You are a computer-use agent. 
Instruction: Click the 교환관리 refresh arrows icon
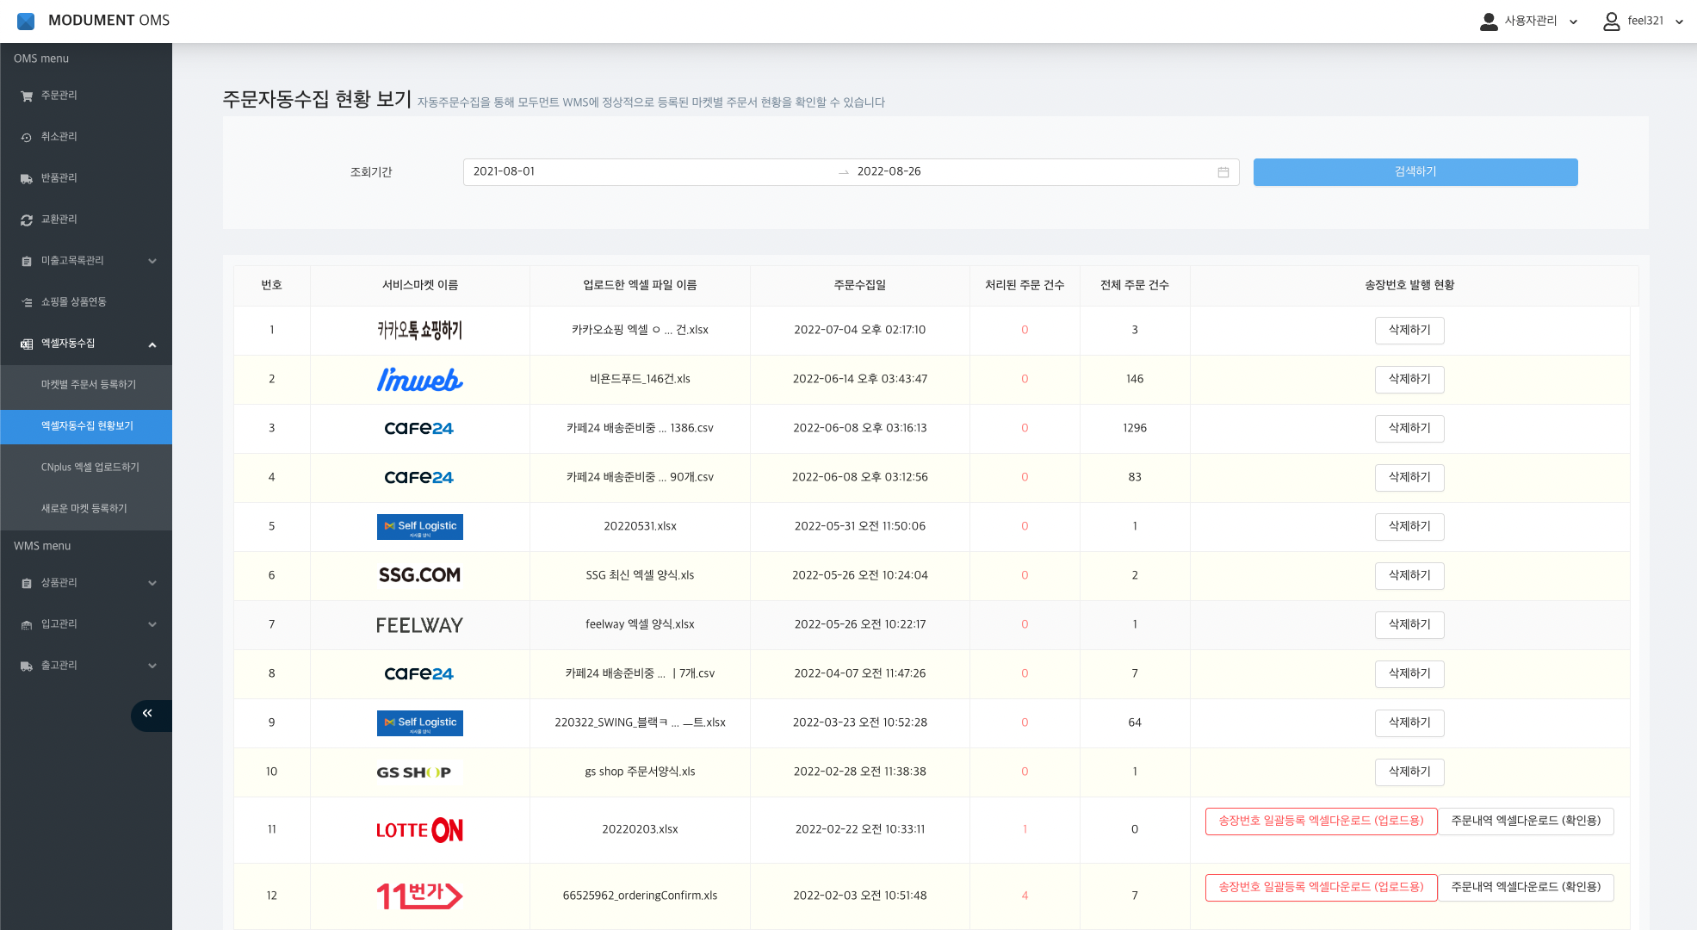click(x=27, y=220)
